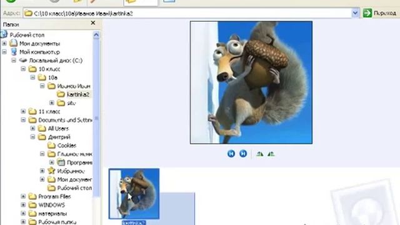Screen dimensions: 400x225
Task: Open address bar dropdown arrow
Action: coord(356,13)
